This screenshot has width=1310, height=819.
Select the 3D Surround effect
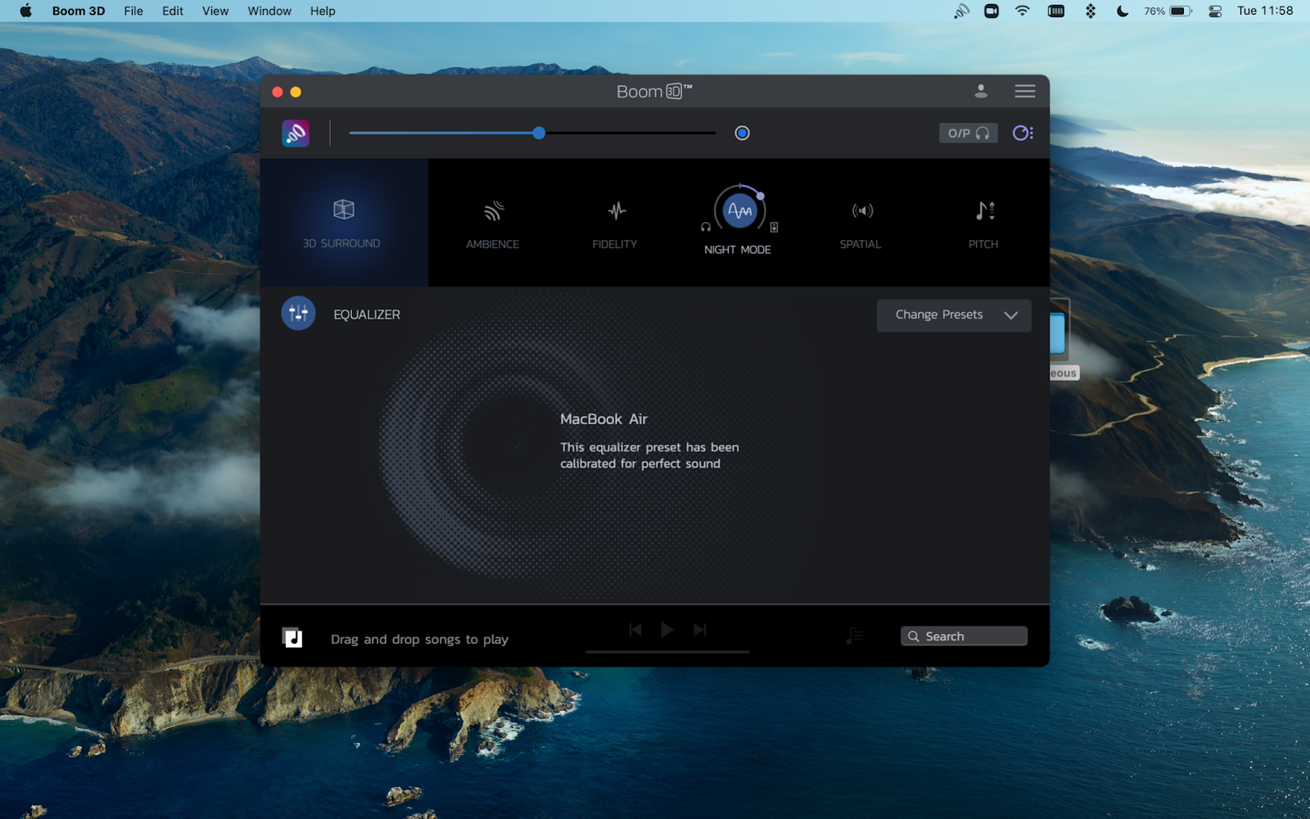tap(344, 221)
